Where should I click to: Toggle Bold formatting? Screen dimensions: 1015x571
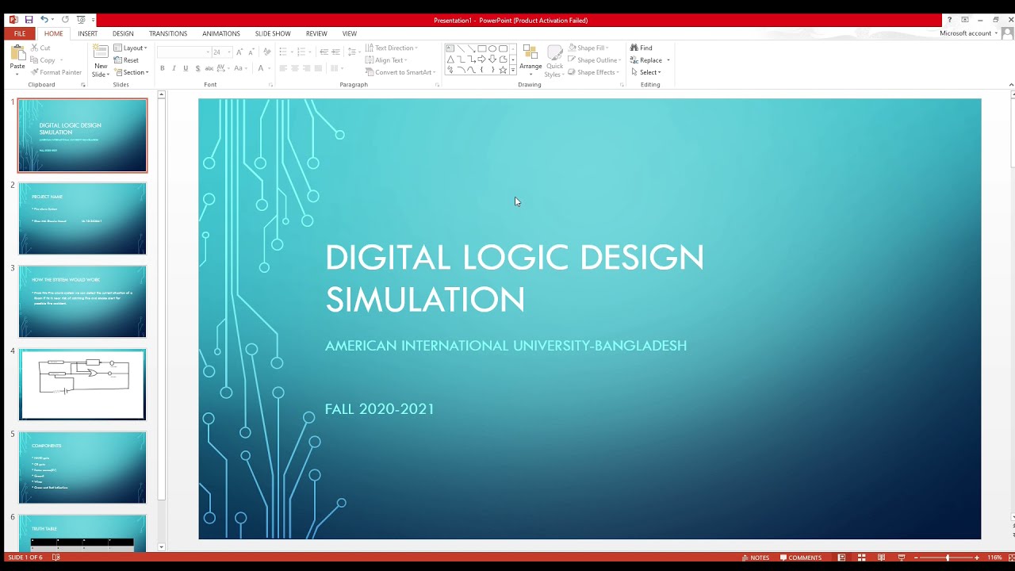click(163, 68)
